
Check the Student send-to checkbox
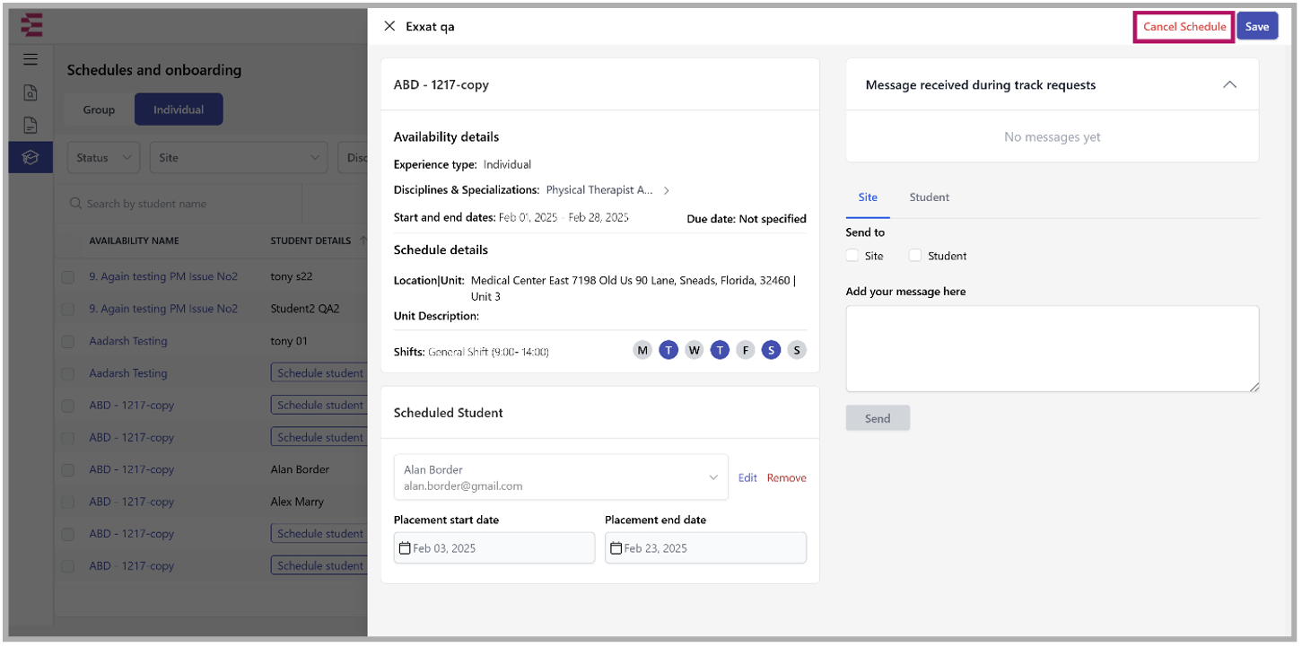[x=915, y=256]
